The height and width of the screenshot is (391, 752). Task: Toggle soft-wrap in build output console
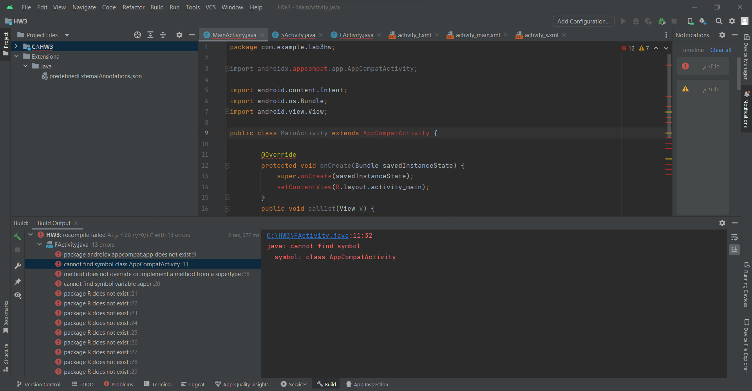click(x=734, y=237)
